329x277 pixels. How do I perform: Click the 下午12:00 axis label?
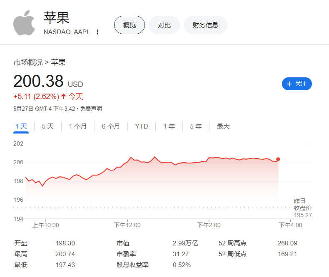click(127, 225)
